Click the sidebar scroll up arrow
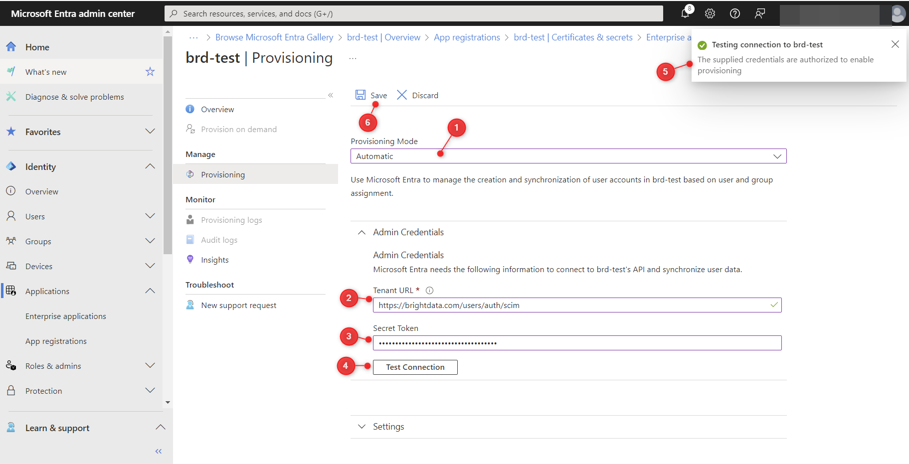The height and width of the screenshot is (464, 909). (x=168, y=31)
